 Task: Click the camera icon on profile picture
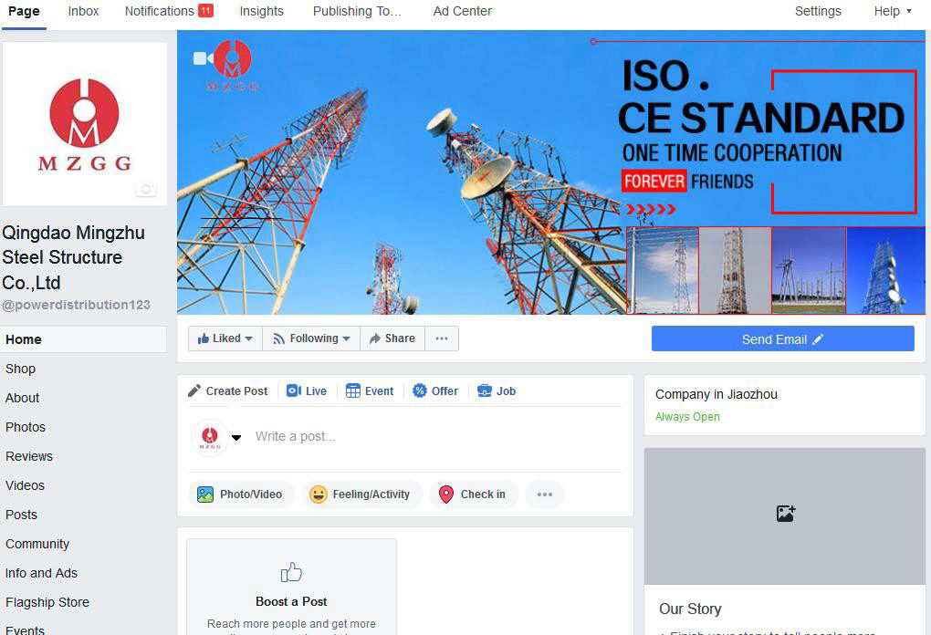click(145, 189)
